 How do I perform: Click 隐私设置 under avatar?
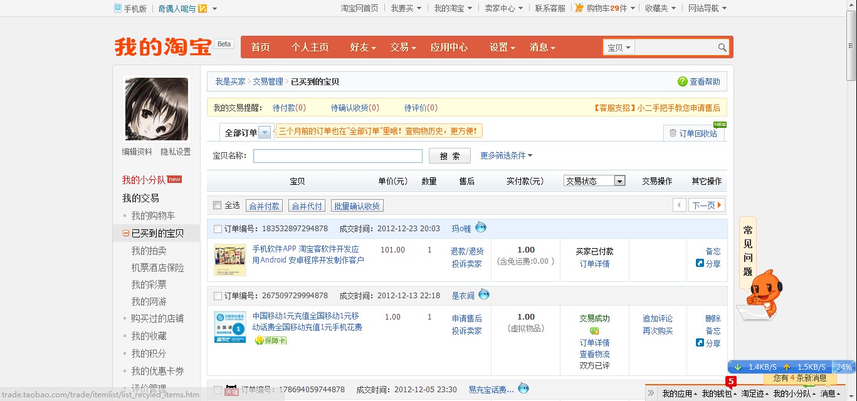176,152
